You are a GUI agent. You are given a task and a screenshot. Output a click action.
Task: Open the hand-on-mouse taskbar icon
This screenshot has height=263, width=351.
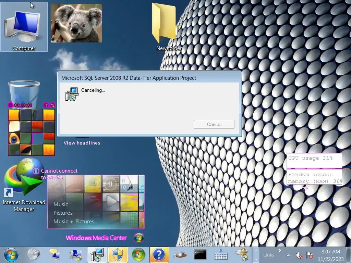[x=180, y=255]
